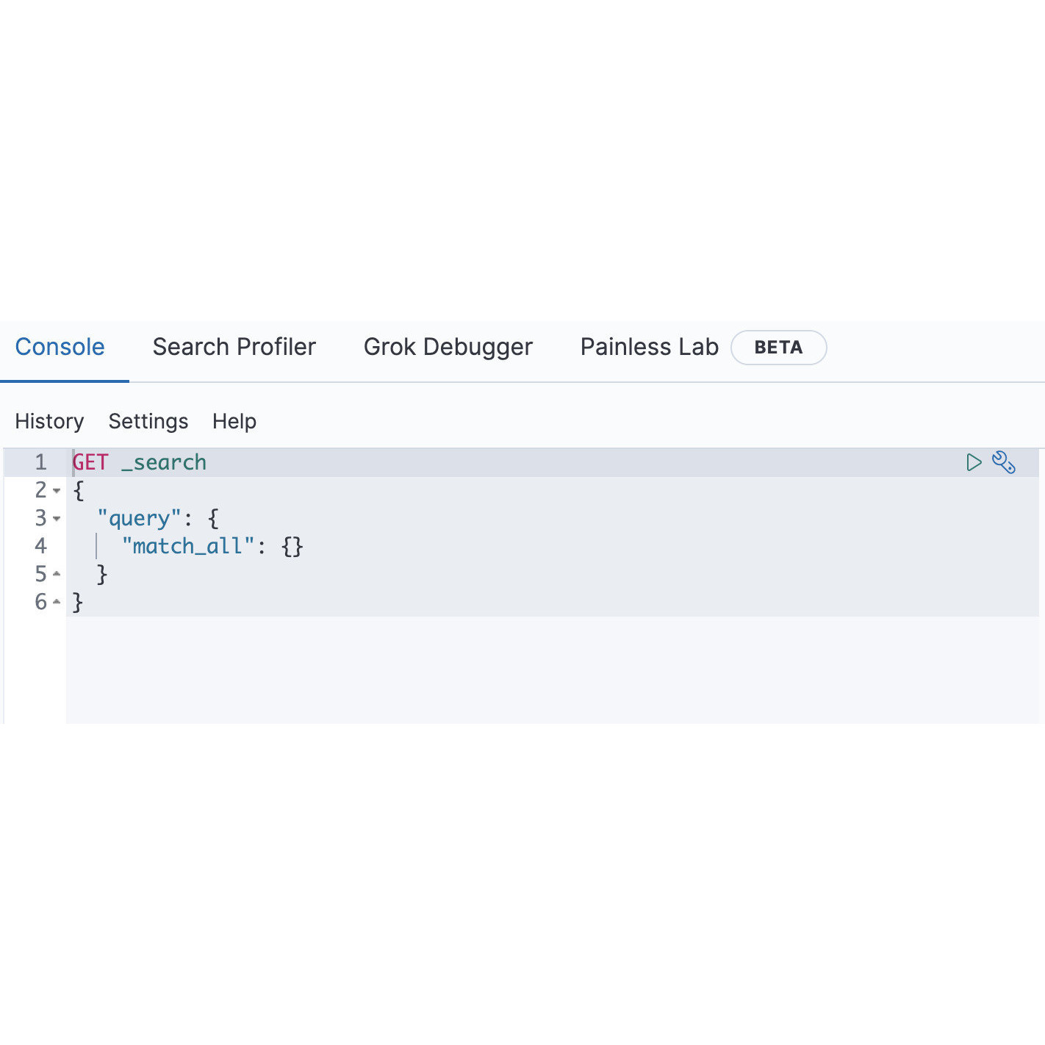1045x1045 pixels.
Task: Switch to the Painless Lab tab
Action: (x=648, y=346)
